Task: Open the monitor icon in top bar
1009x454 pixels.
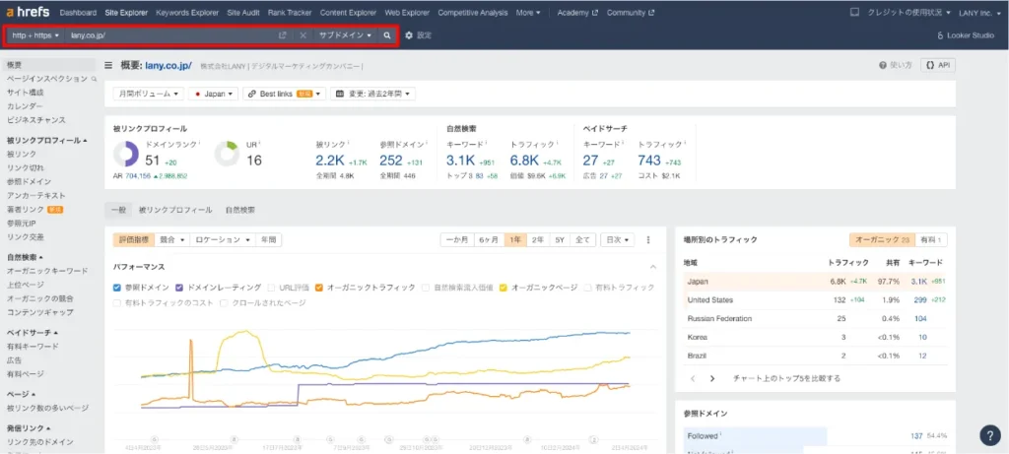Action: pyautogui.click(x=854, y=12)
